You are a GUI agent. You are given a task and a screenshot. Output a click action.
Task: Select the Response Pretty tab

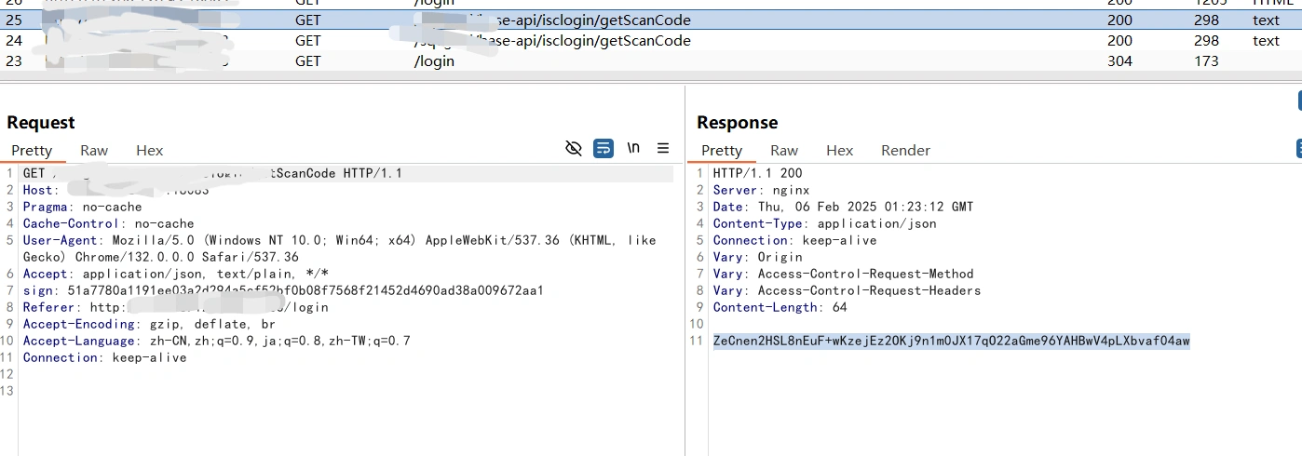(722, 151)
